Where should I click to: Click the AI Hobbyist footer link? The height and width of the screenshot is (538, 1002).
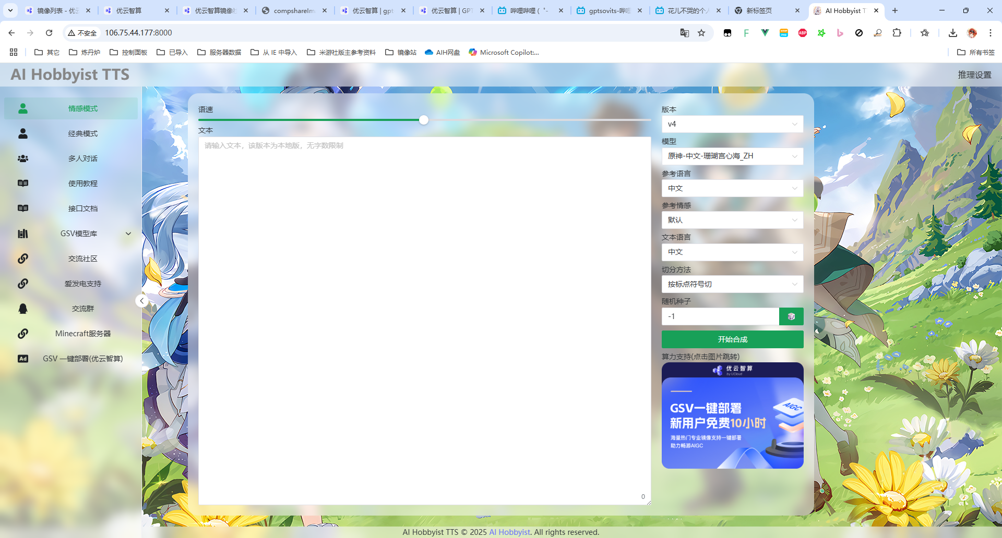pos(509,532)
